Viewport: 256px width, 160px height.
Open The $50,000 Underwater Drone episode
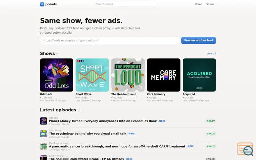pos(86,159)
